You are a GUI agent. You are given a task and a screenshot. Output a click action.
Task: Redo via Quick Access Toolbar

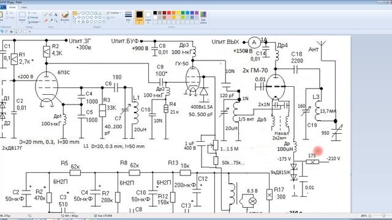point(7,32)
